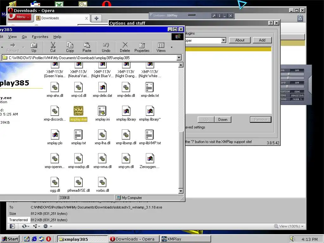Click the Options dialog '?' help button
The height and width of the screenshot is (243, 324).
pyautogui.click(x=271, y=23)
